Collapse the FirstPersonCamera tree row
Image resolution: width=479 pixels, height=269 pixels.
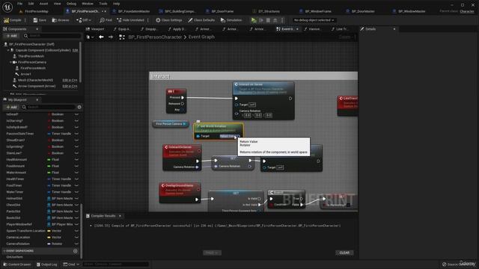[10, 62]
